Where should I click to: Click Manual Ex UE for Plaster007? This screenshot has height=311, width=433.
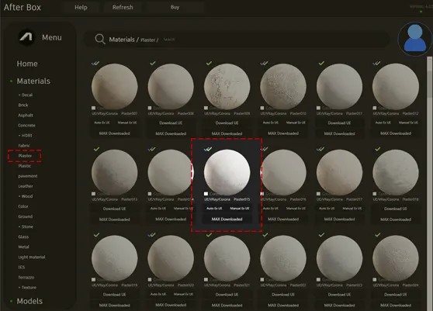click(x=127, y=123)
